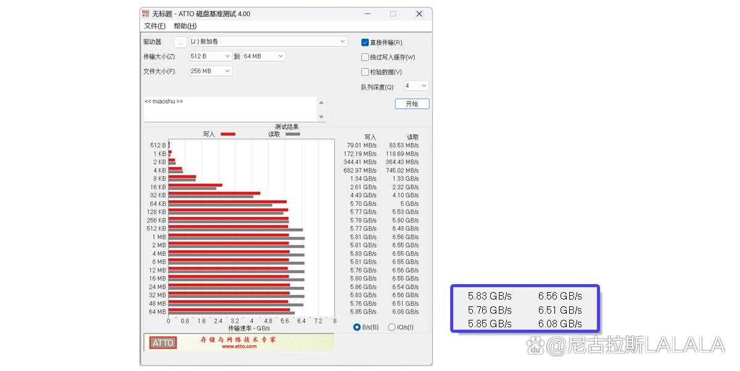Click the down scroll arrow of the description box

[321, 116]
